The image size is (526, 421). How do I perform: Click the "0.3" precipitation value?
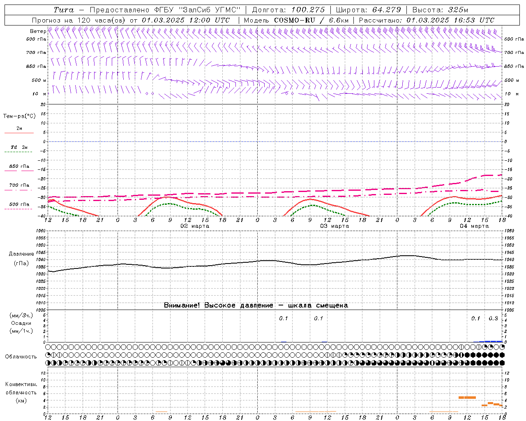(x=493, y=318)
